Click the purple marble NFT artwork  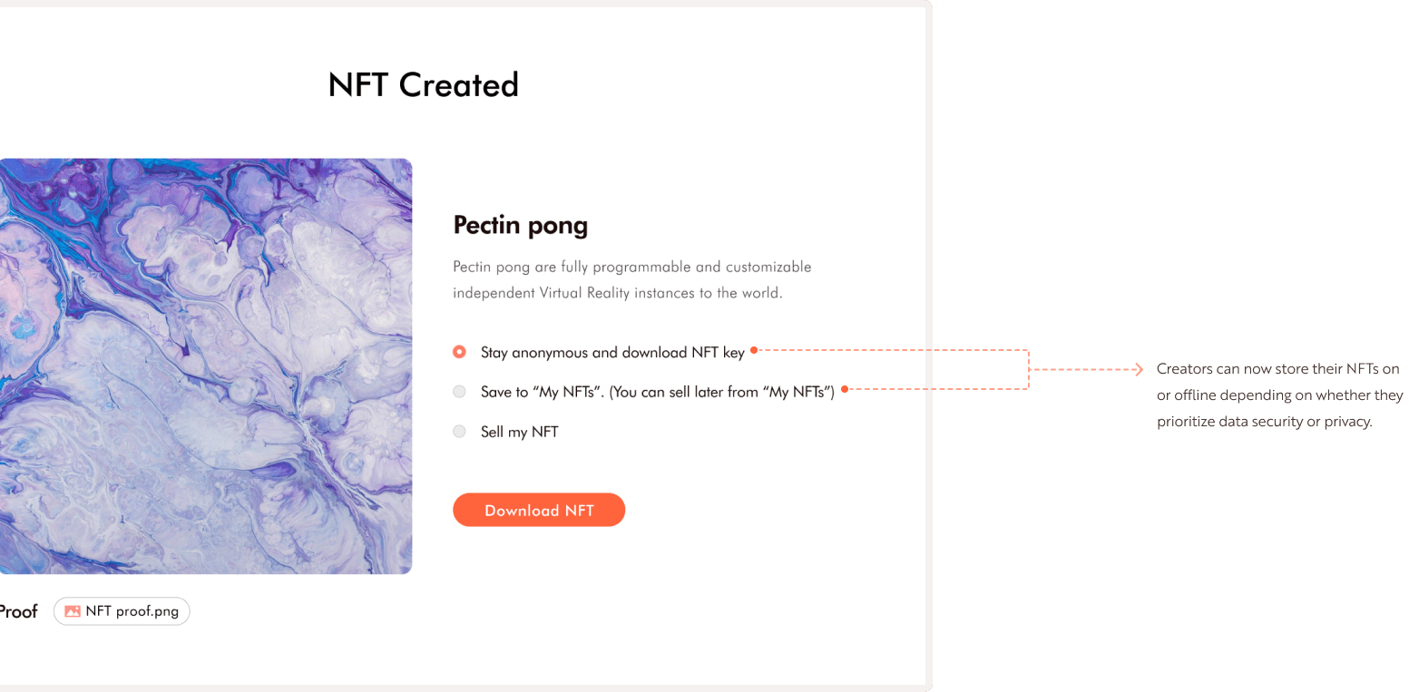[x=206, y=366]
